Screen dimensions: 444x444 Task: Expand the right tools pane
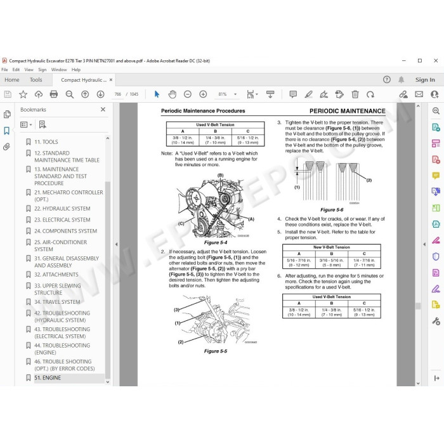[436, 378]
